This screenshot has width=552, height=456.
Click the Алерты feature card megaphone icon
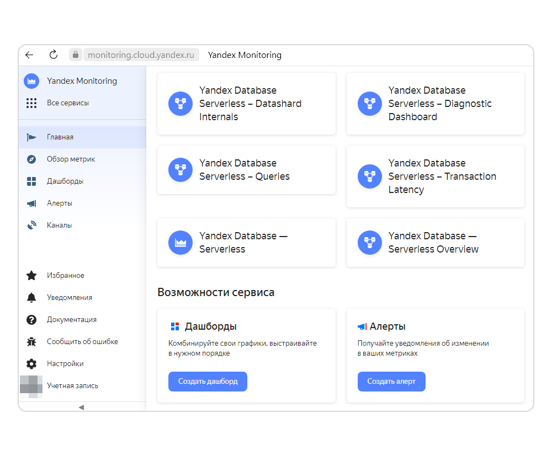pyautogui.click(x=362, y=326)
